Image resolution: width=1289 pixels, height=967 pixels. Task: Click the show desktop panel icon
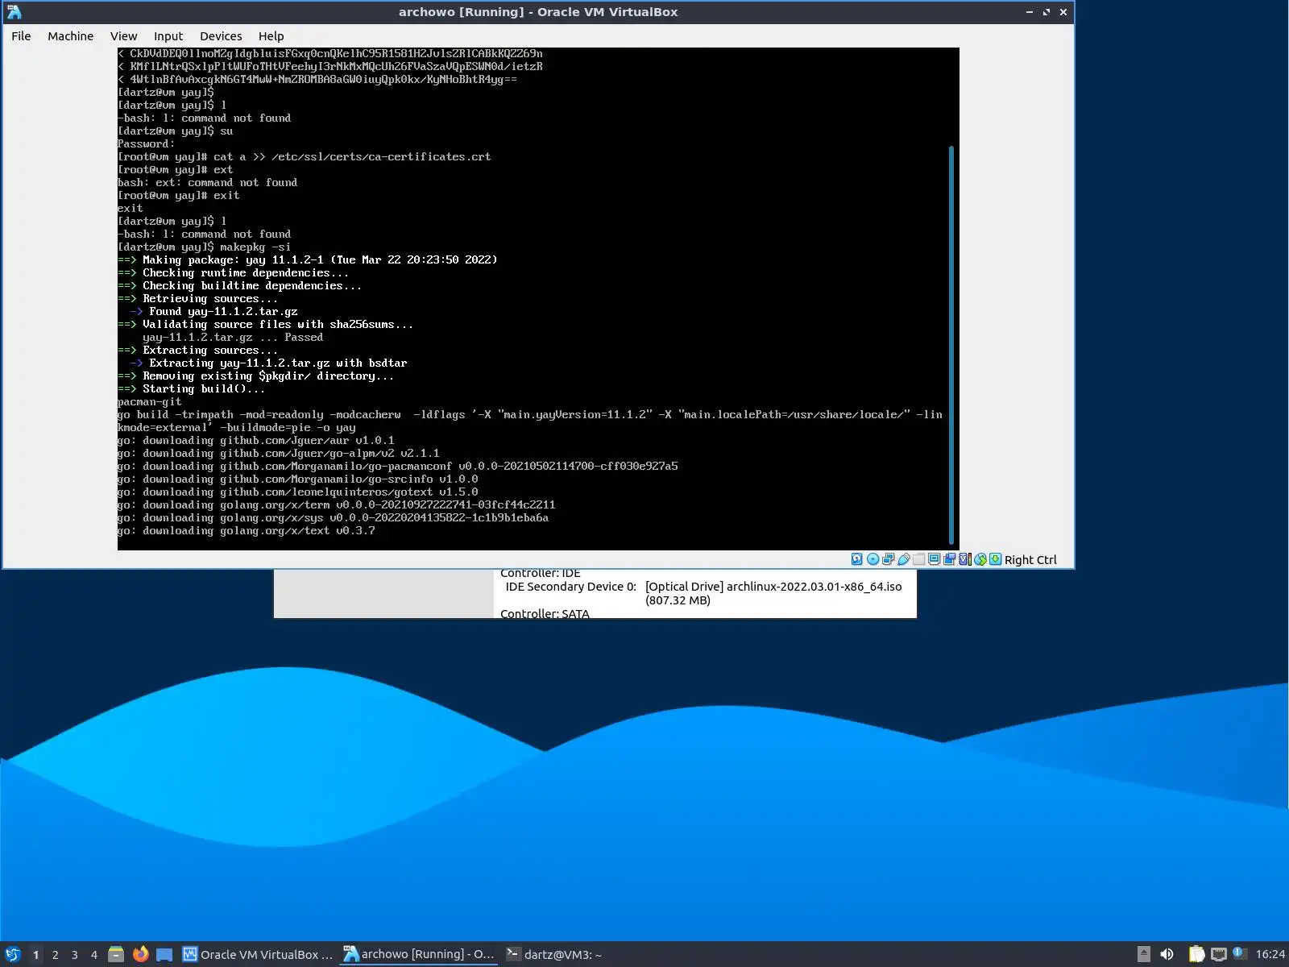point(164,954)
